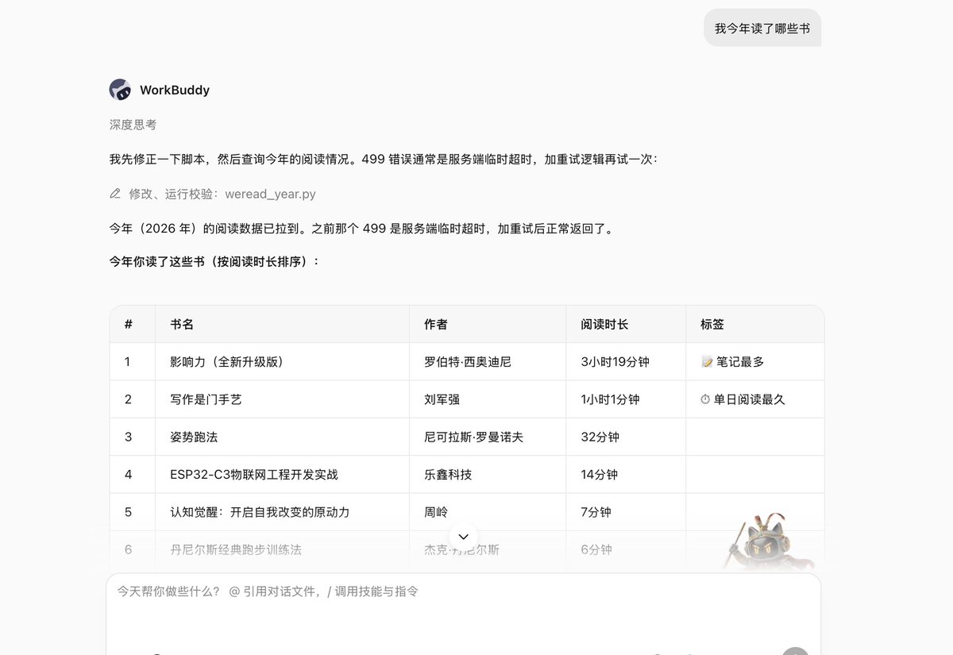The width and height of the screenshot is (953, 655).
Task: Open the weread_year.py script step
Action: coord(213,194)
